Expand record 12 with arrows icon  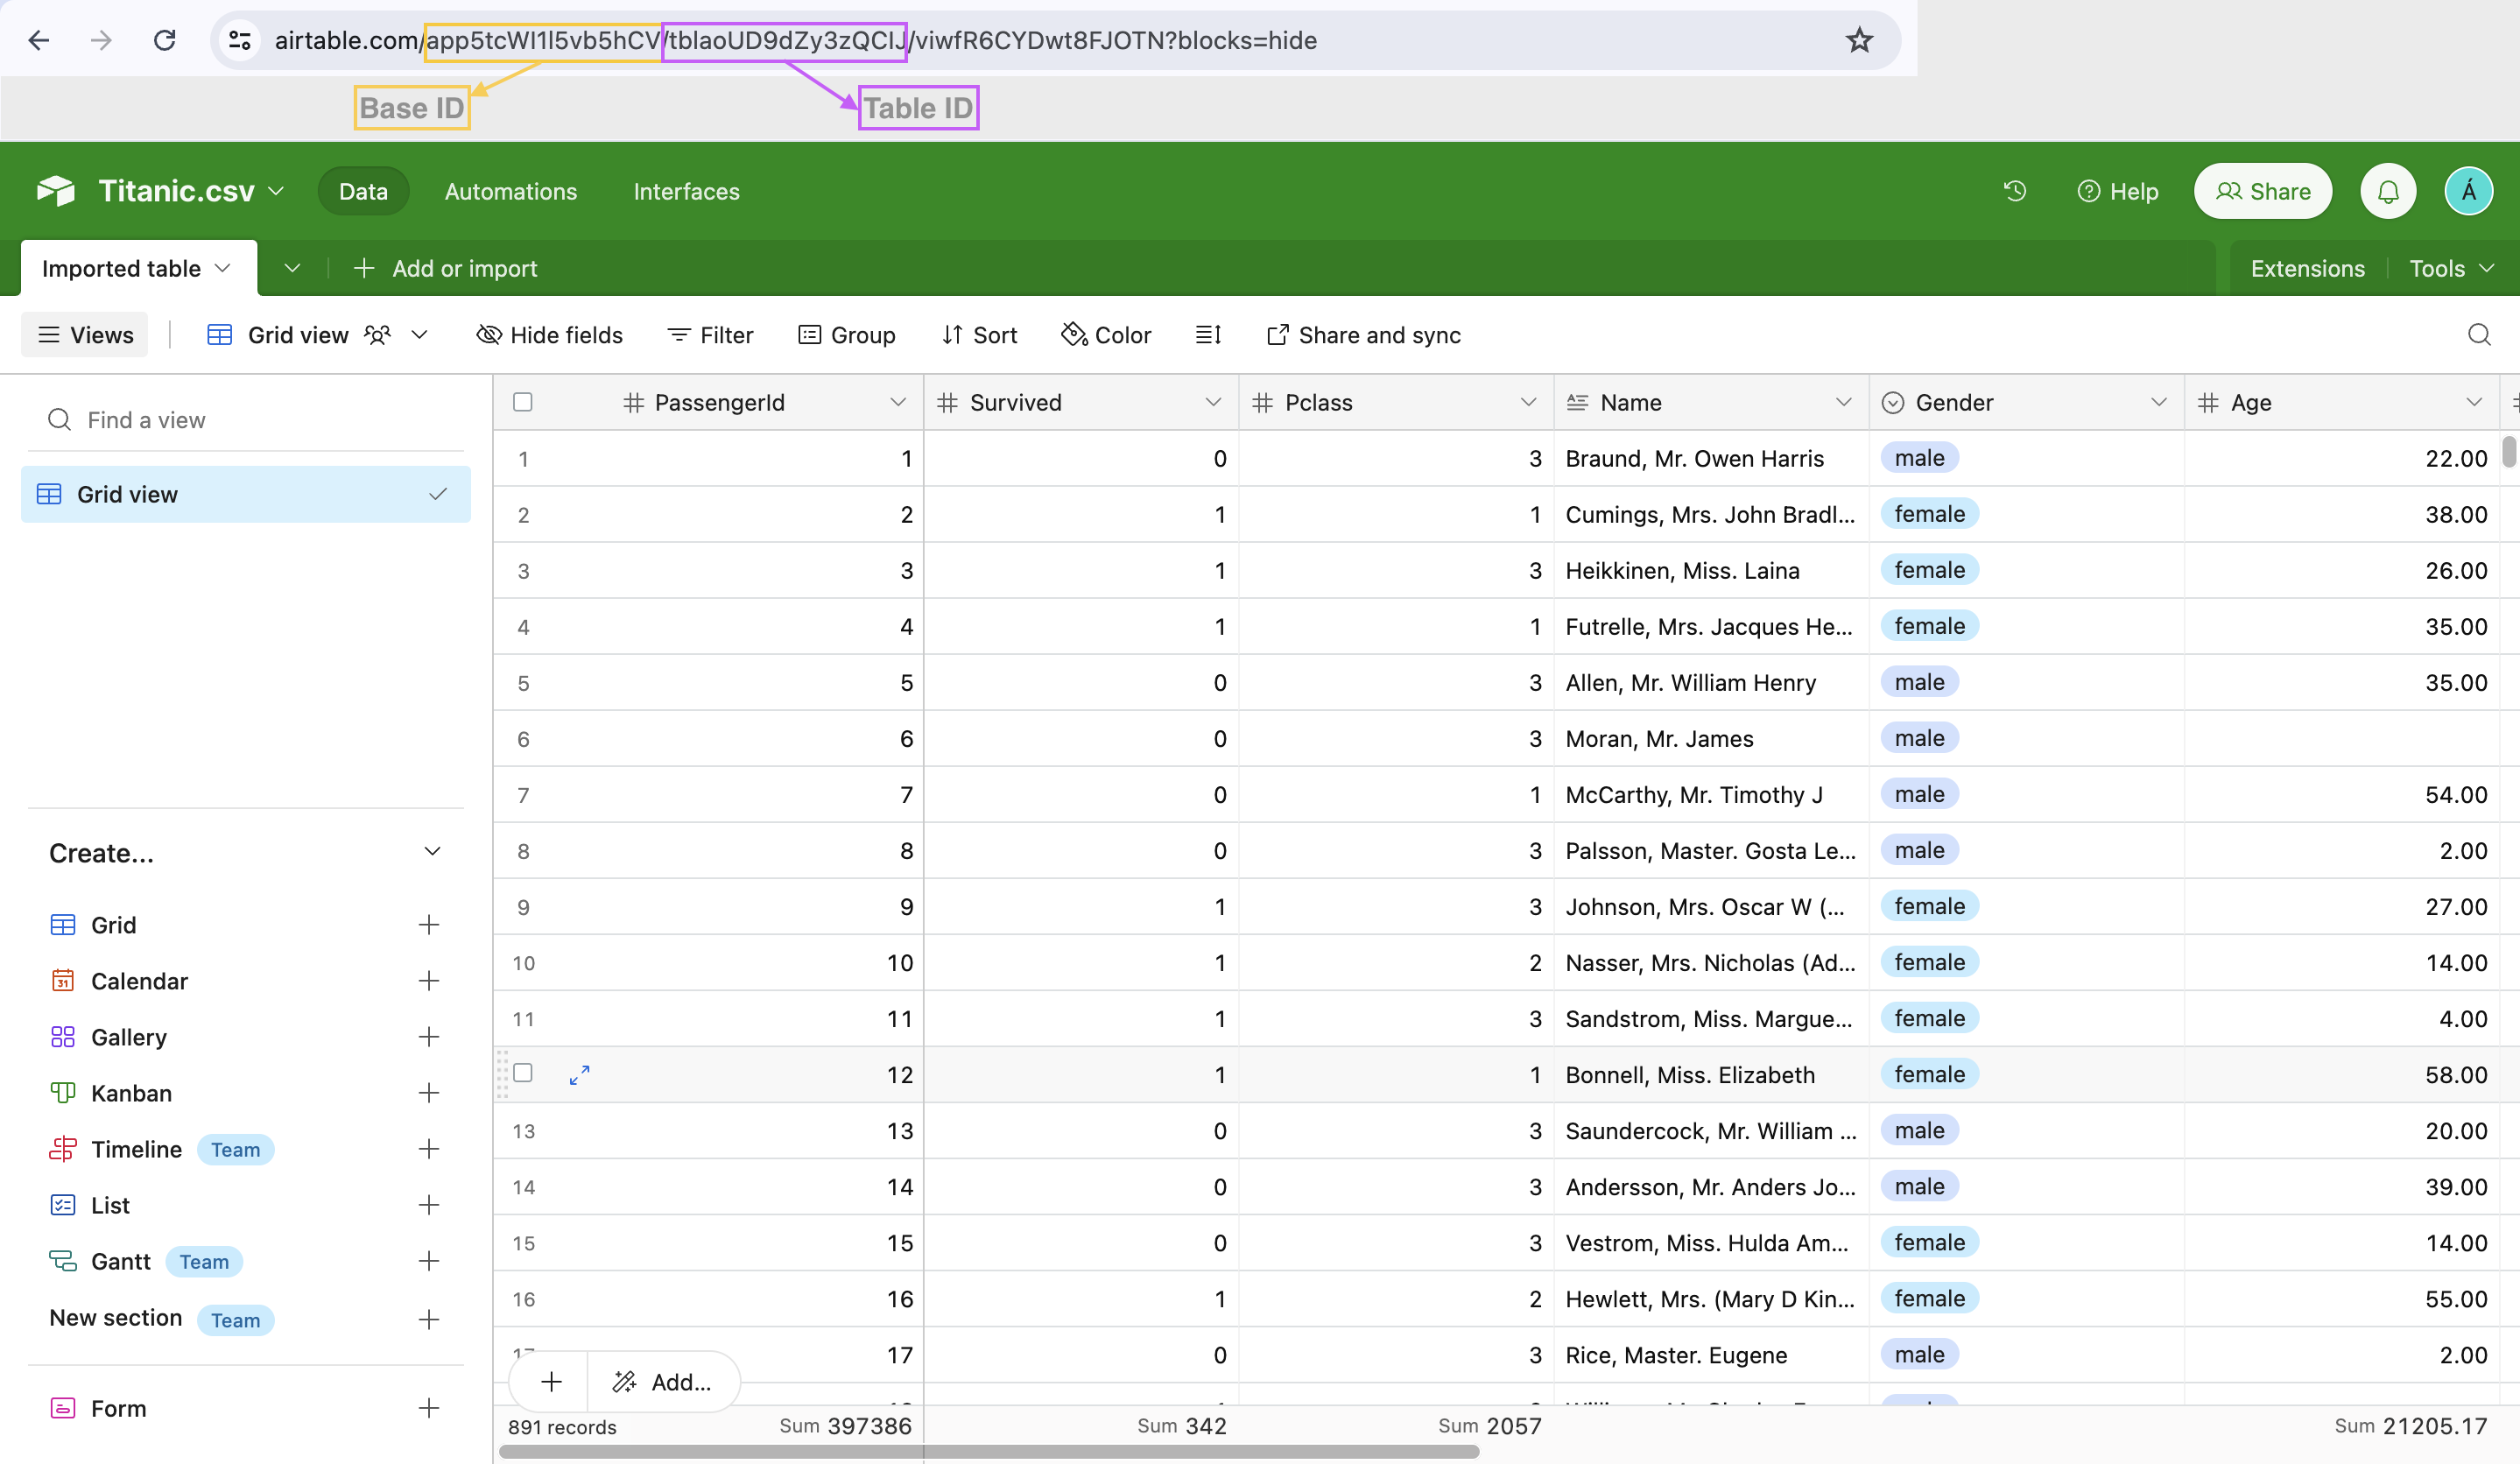click(579, 1075)
